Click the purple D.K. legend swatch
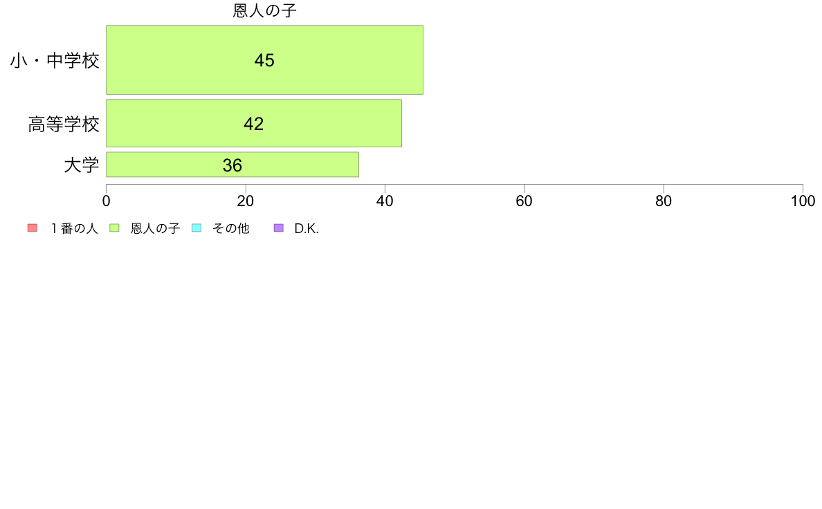The height and width of the screenshot is (509, 822). 279,228
